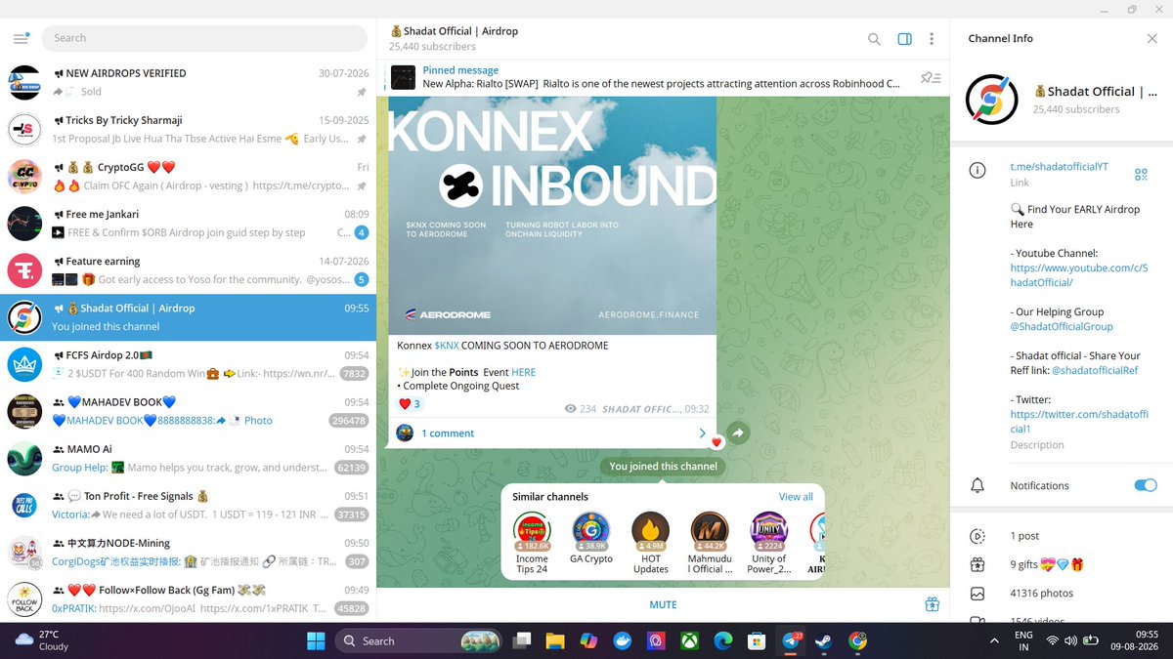Click the CryptoGG chat avatar
This screenshot has width=1173, height=659.
coord(24,177)
